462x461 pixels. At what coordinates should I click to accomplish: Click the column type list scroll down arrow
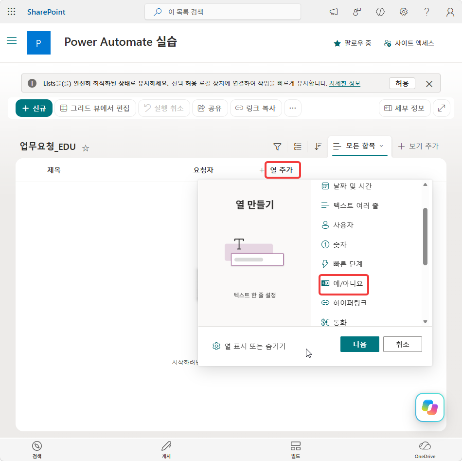[x=425, y=322]
